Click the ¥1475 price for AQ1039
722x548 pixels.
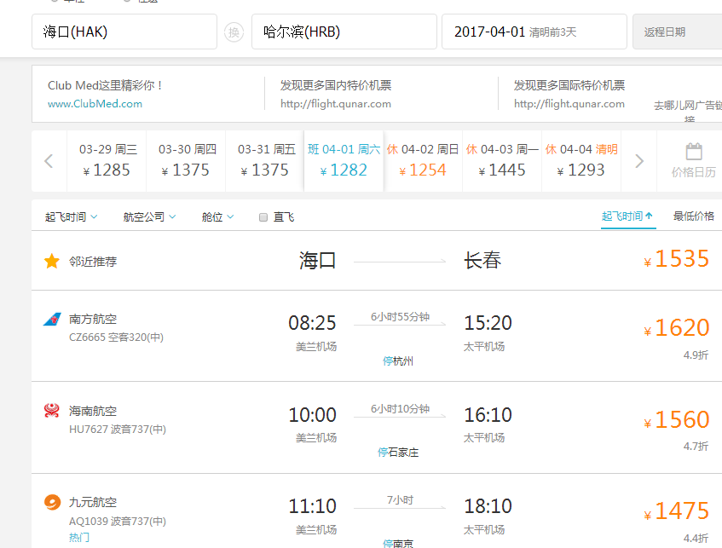click(677, 511)
